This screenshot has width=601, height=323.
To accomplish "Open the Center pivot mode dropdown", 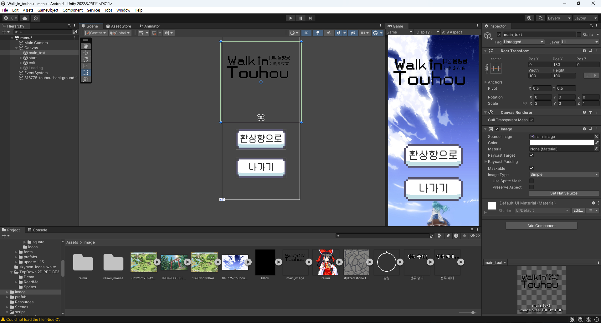I will click(96, 33).
